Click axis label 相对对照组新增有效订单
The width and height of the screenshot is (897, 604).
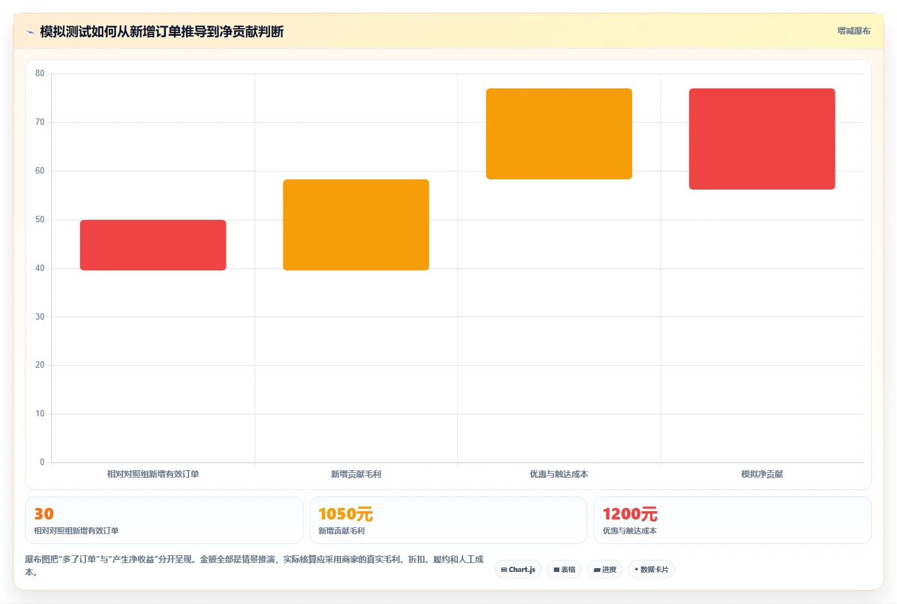click(x=153, y=475)
